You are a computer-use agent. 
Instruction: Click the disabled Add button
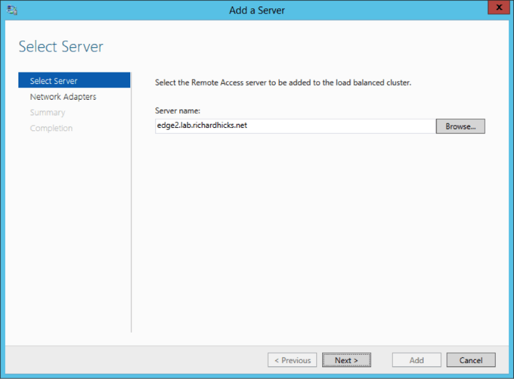coord(416,361)
